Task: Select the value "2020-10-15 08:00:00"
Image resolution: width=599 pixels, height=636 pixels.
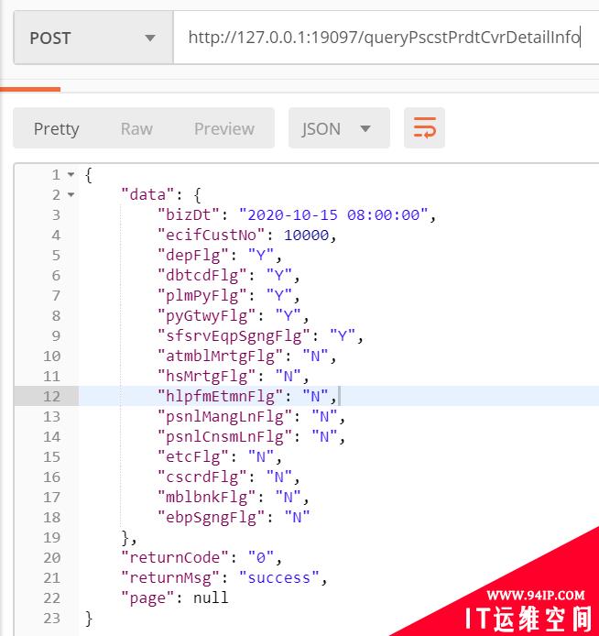Action: (333, 215)
